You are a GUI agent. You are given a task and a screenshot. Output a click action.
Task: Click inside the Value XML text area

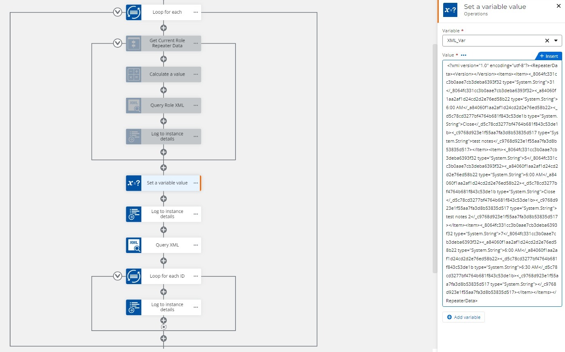[x=502, y=183]
